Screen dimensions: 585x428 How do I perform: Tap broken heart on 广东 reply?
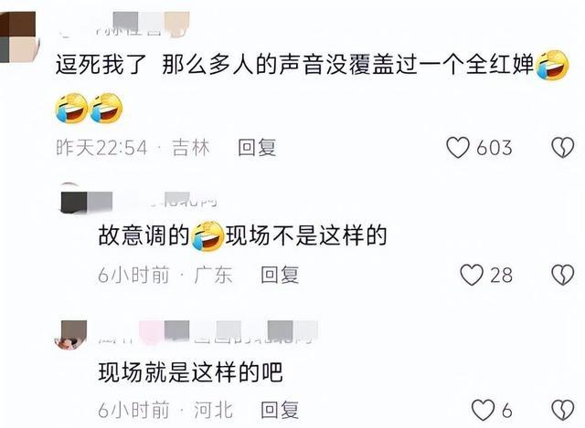[563, 275]
